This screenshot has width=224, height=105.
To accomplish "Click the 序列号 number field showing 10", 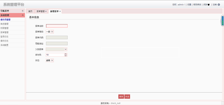I will coord(55,55).
